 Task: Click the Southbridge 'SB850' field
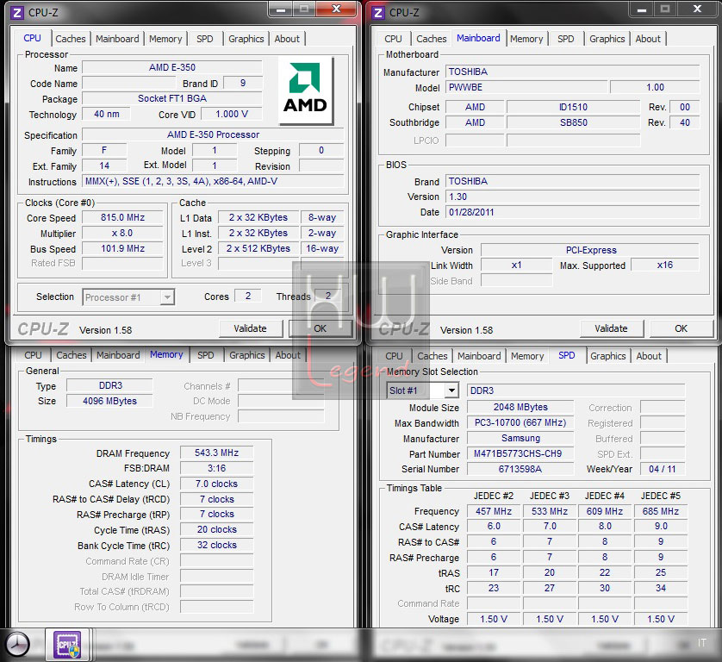click(x=573, y=122)
